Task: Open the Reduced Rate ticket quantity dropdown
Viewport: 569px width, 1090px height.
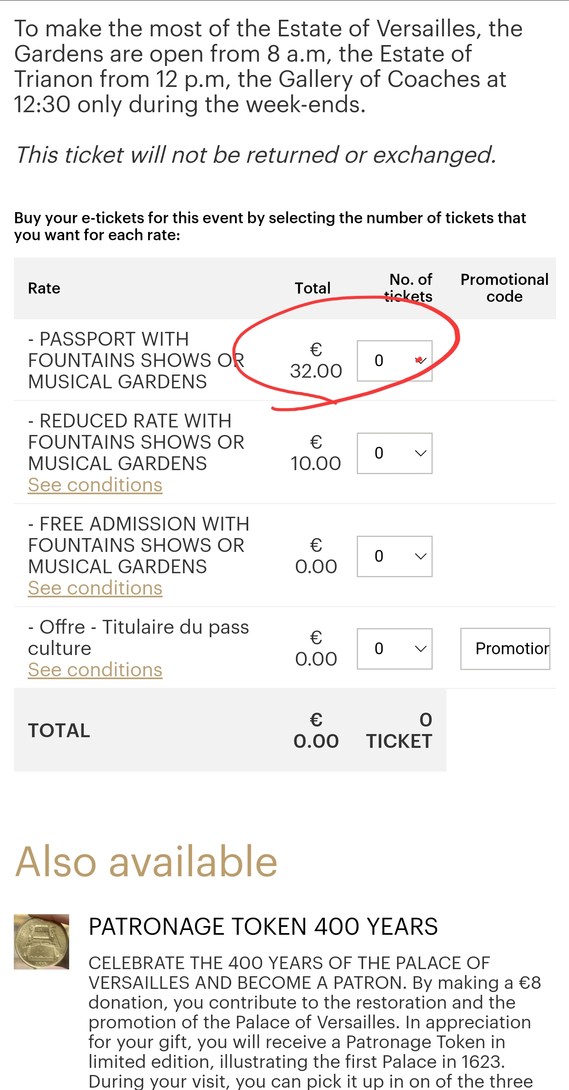Action: pos(394,453)
